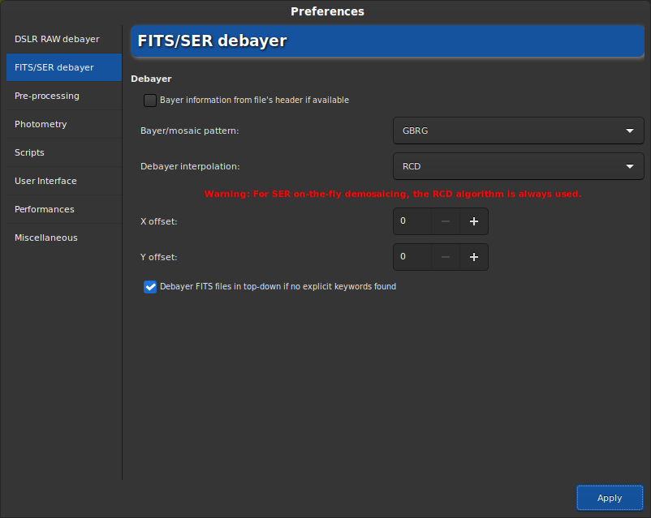Enable Bayer information from file's header
Screen dimensions: 651x518
150,101
